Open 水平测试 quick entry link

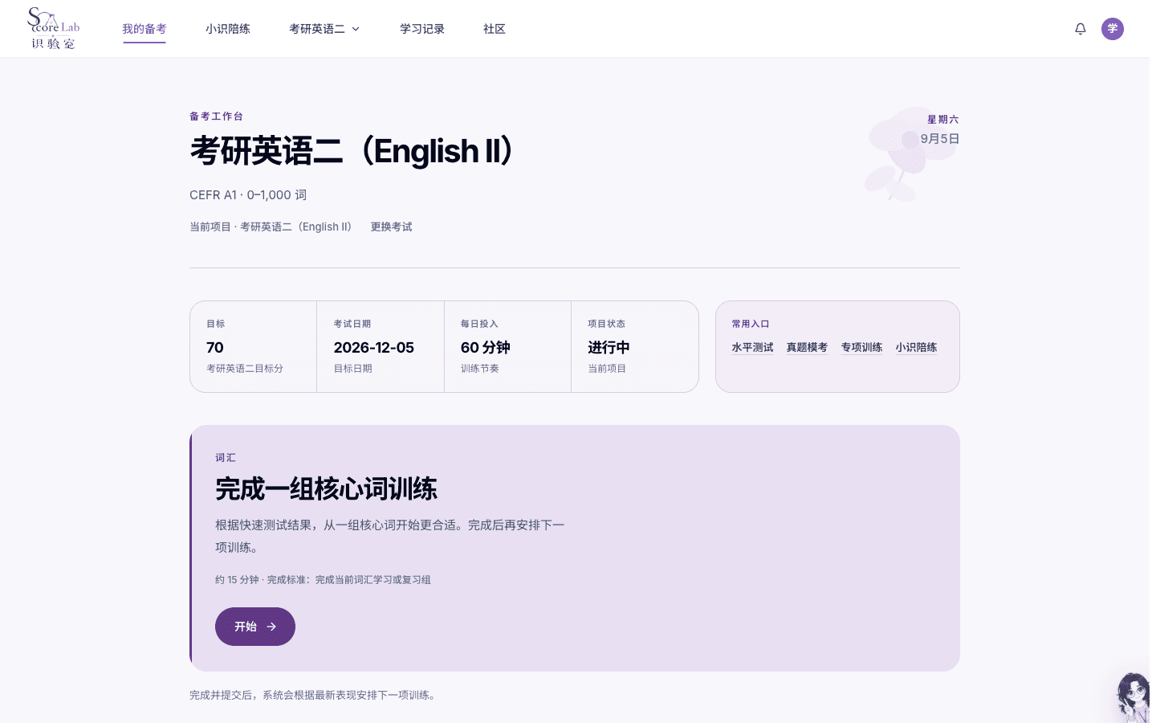point(752,347)
